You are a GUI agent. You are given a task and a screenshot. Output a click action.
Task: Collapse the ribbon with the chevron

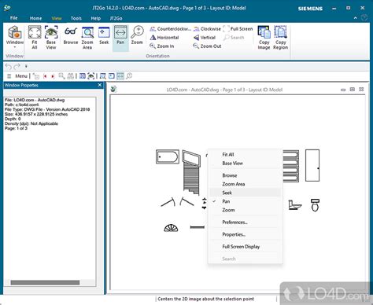tap(356, 18)
